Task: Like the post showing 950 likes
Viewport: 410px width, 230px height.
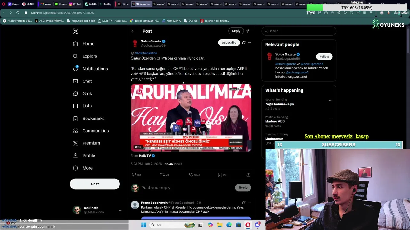Action: (191, 175)
